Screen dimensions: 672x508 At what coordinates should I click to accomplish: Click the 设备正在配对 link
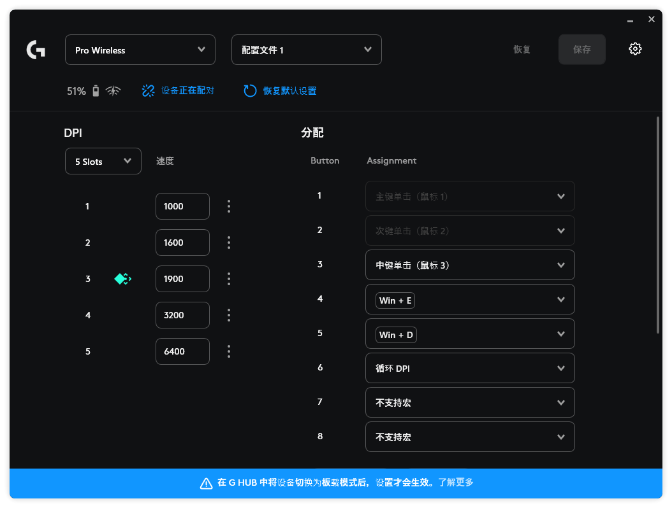coord(187,91)
